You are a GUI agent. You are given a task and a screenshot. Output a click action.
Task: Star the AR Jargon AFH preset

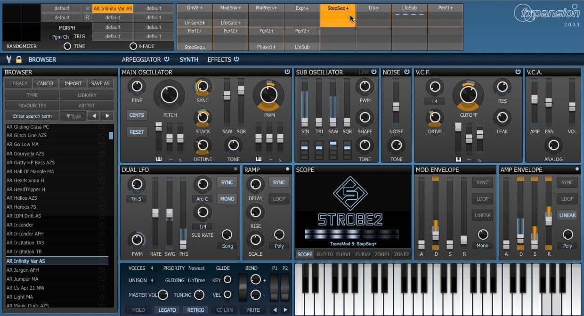(101, 270)
